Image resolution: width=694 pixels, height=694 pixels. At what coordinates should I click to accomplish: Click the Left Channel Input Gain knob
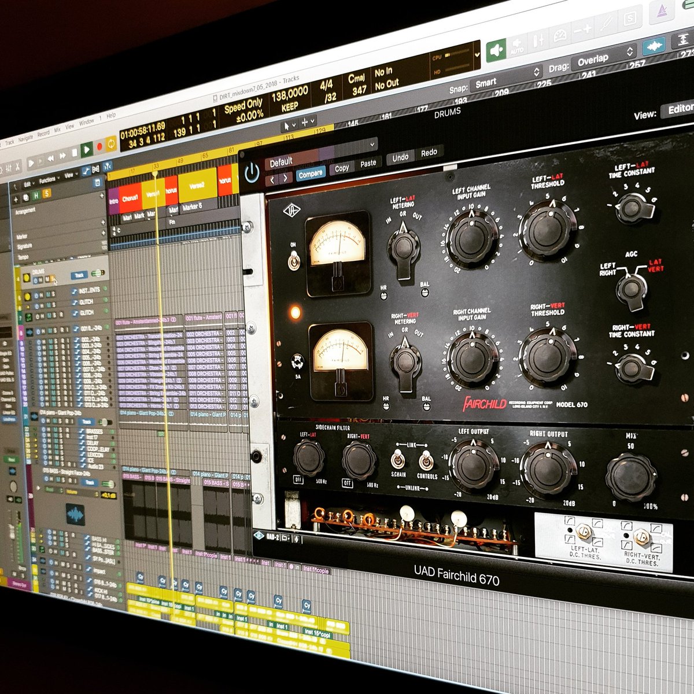point(473,238)
